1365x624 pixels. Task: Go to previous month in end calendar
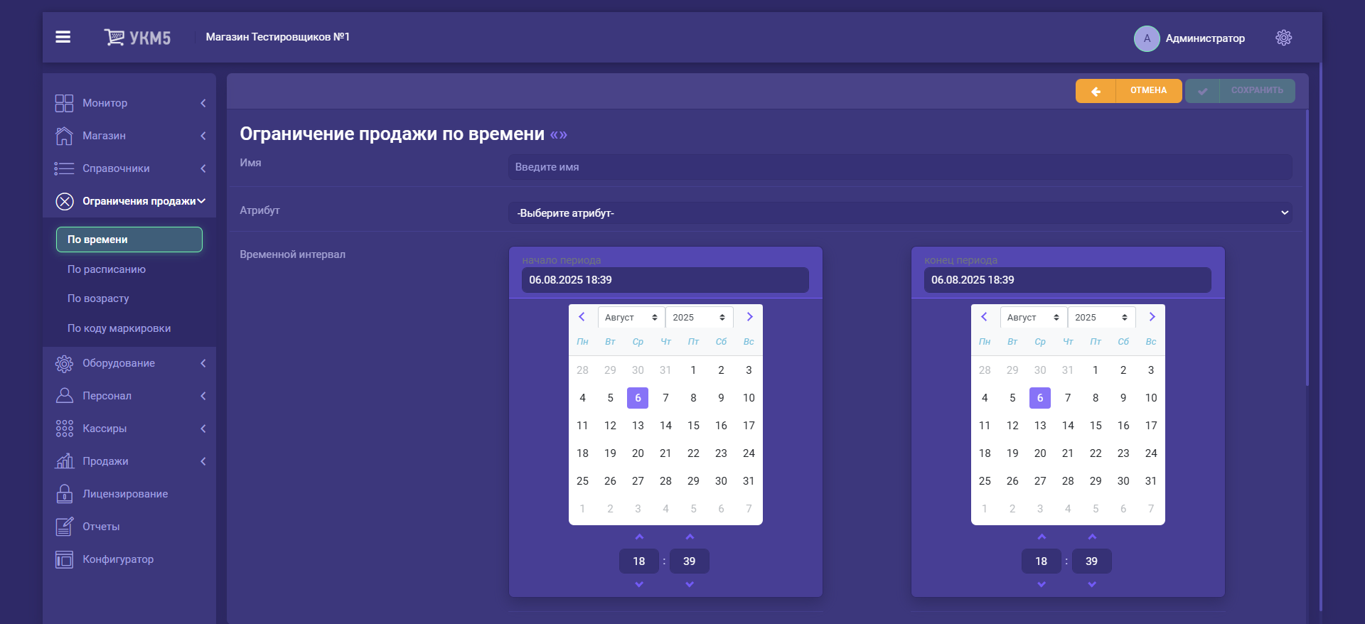[x=984, y=317]
